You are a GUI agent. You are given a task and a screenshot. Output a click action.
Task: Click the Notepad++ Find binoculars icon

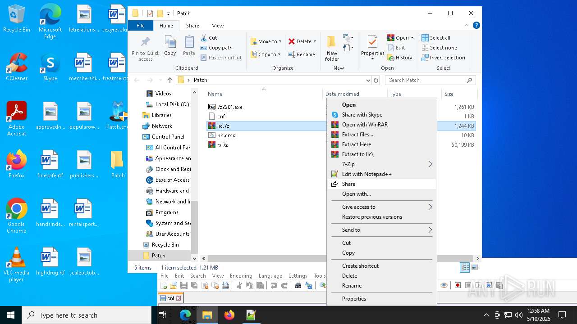tap(298, 285)
